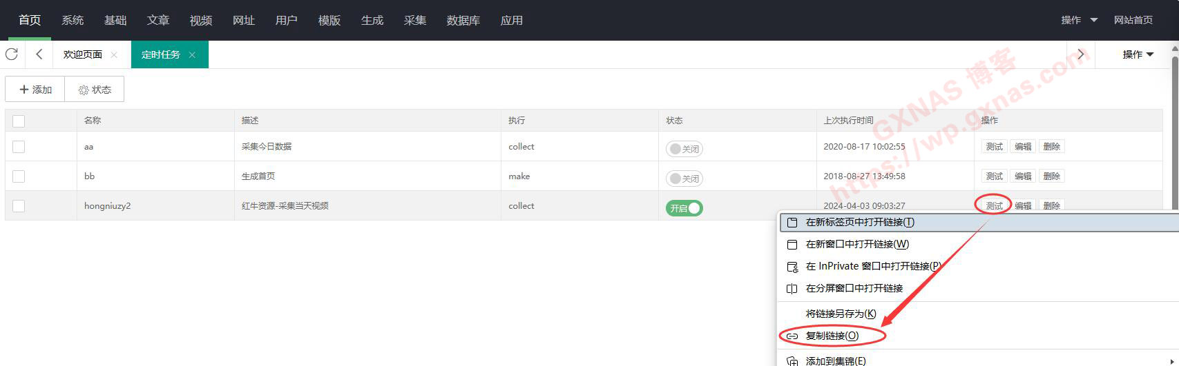Click the 添加 plus button
1179x366 pixels.
point(35,90)
